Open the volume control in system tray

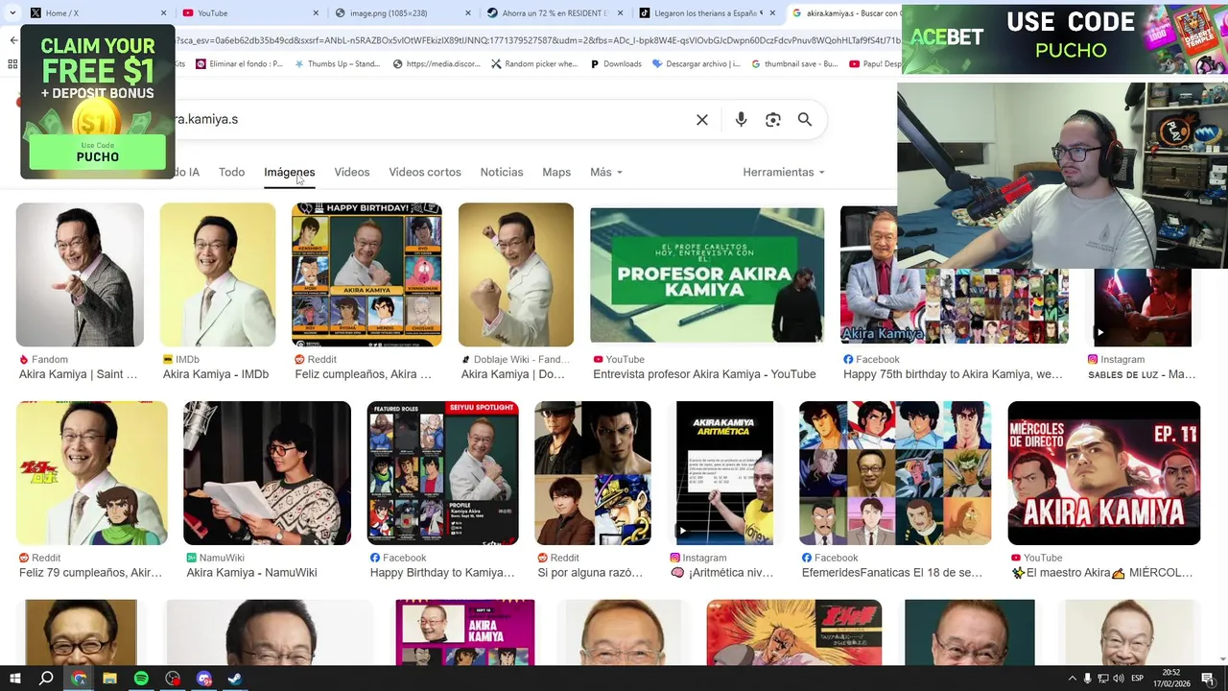pos(1119,679)
